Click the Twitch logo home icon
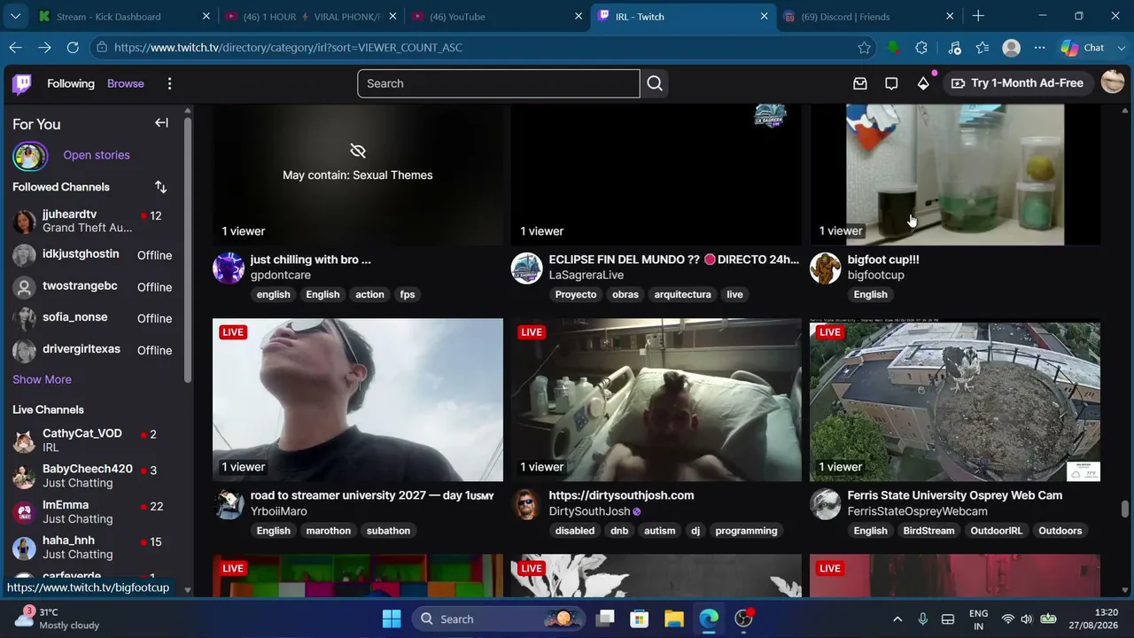The height and width of the screenshot is (638, 1134). point(22,83)
